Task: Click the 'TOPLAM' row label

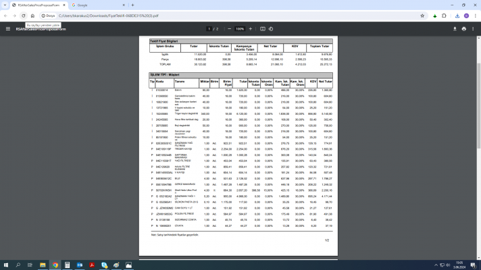Action: (165, 64)
